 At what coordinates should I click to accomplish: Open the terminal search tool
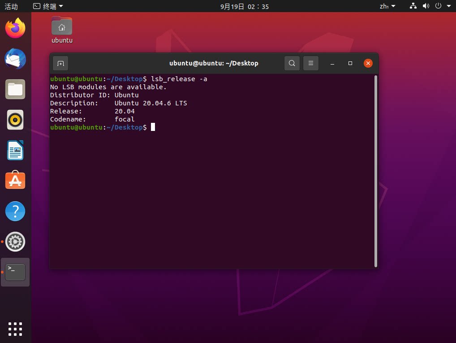(292, 63)
